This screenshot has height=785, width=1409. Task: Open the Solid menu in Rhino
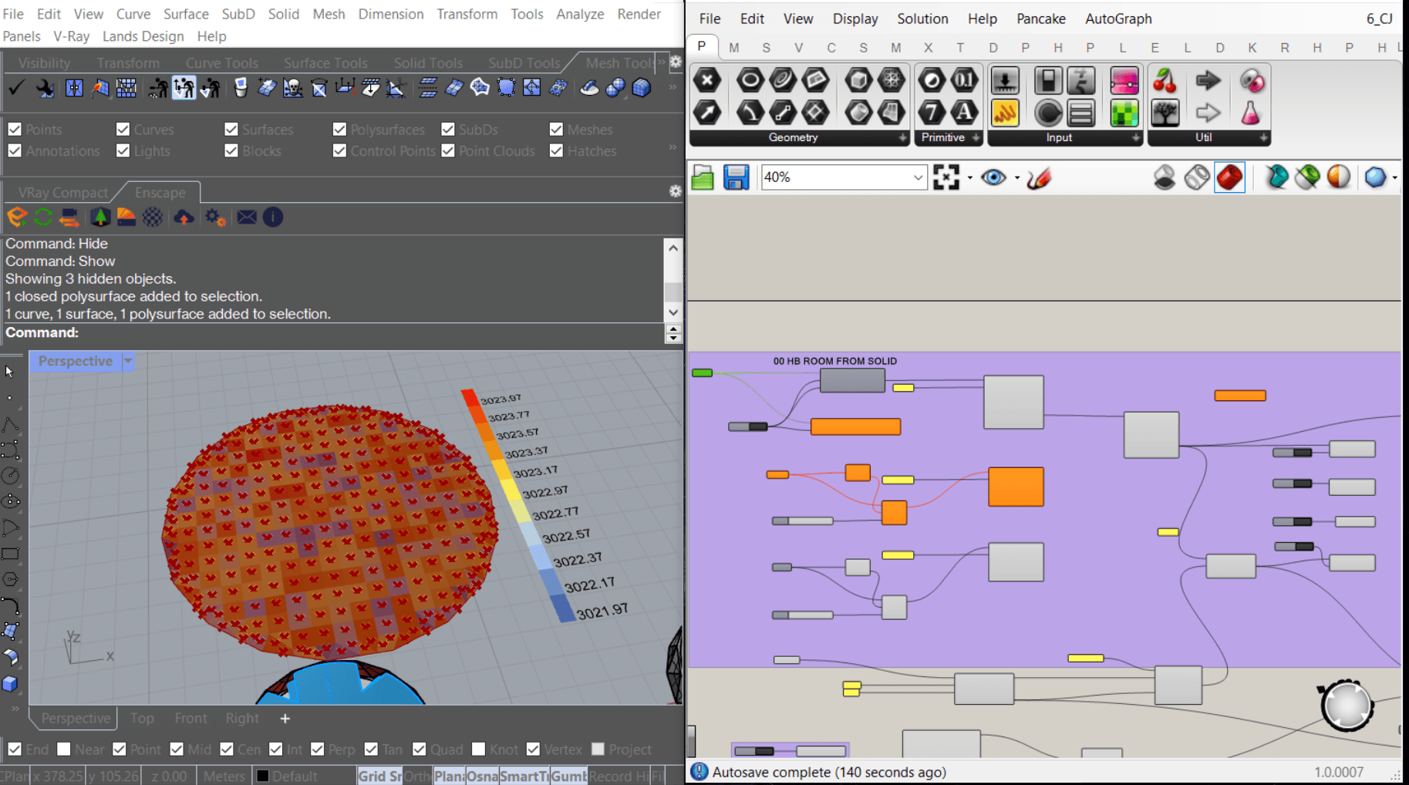(283, 14)
